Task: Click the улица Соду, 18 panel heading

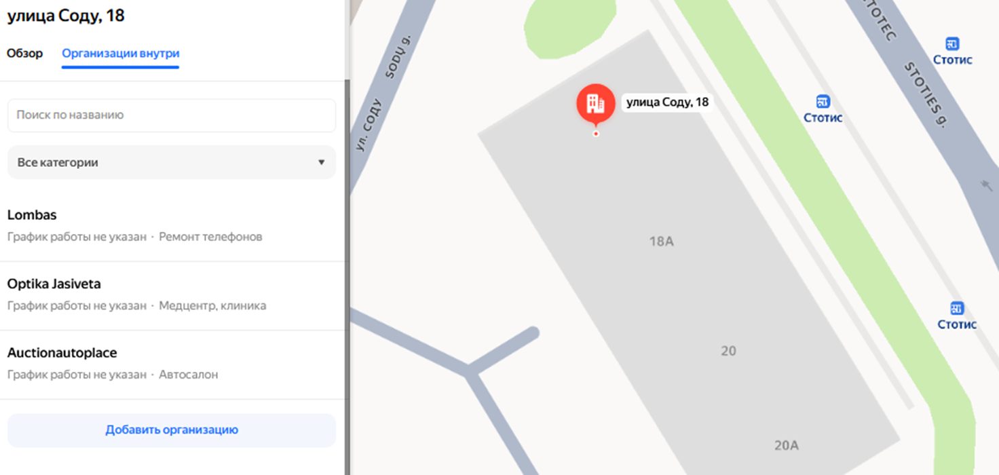Action: pyautogui.click(x=66, y=16)
